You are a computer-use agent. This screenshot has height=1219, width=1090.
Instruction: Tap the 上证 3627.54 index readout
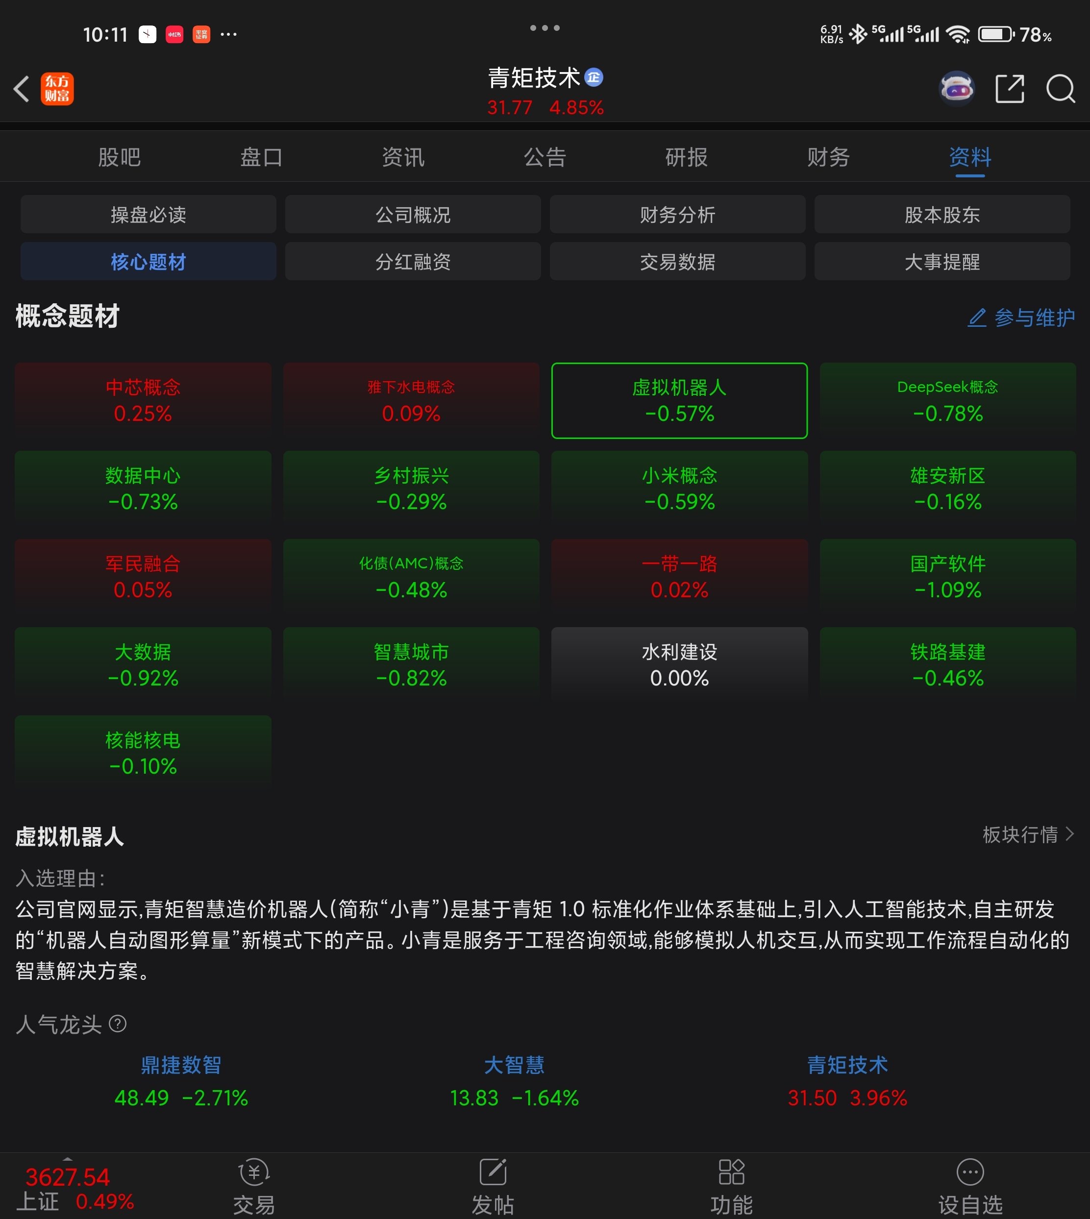click(x=74, y=1189)
